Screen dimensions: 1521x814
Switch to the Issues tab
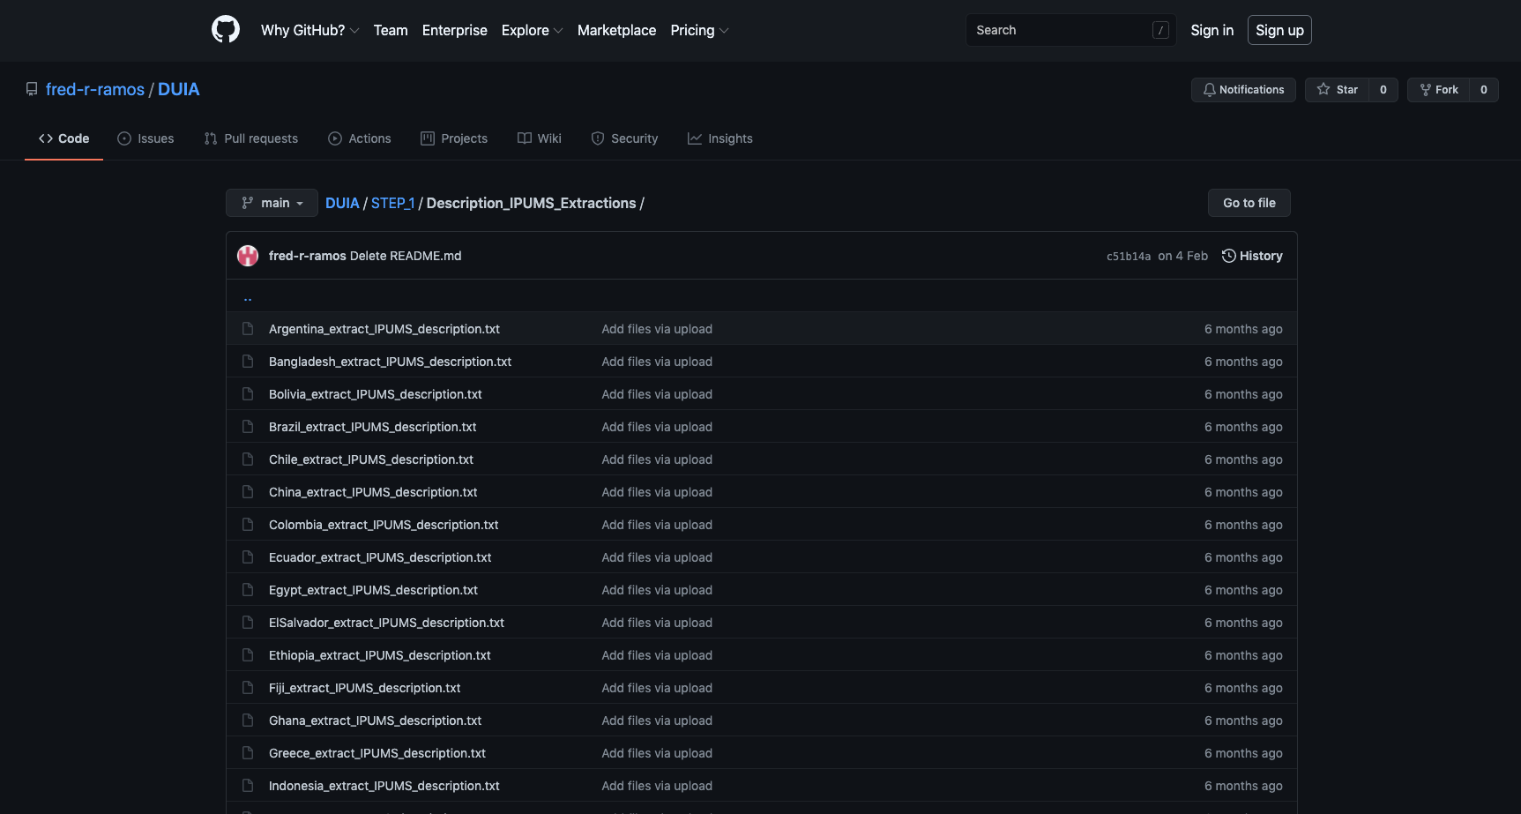pyautogui.click(x=145, y=138)
